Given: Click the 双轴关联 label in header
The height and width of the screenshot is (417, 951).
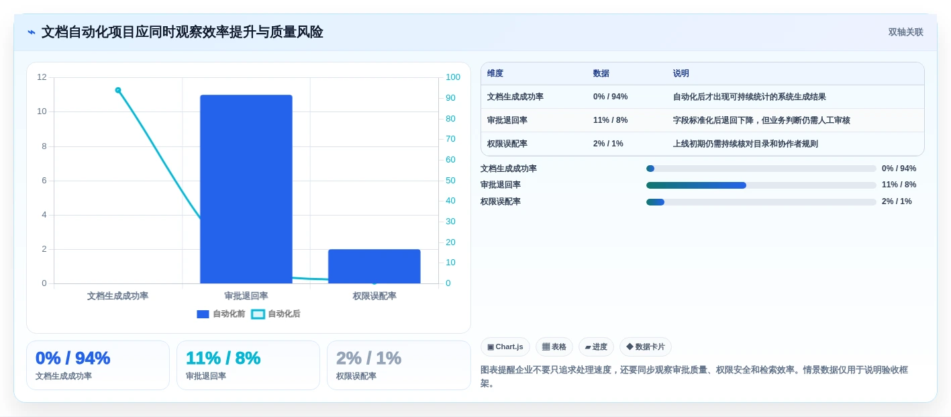Looking at the screenshot, I should coord(905,32).
